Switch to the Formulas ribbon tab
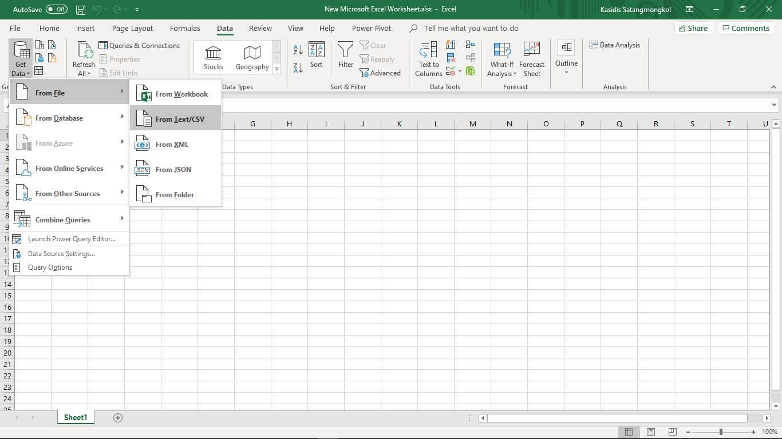 [x=185, y=28]
